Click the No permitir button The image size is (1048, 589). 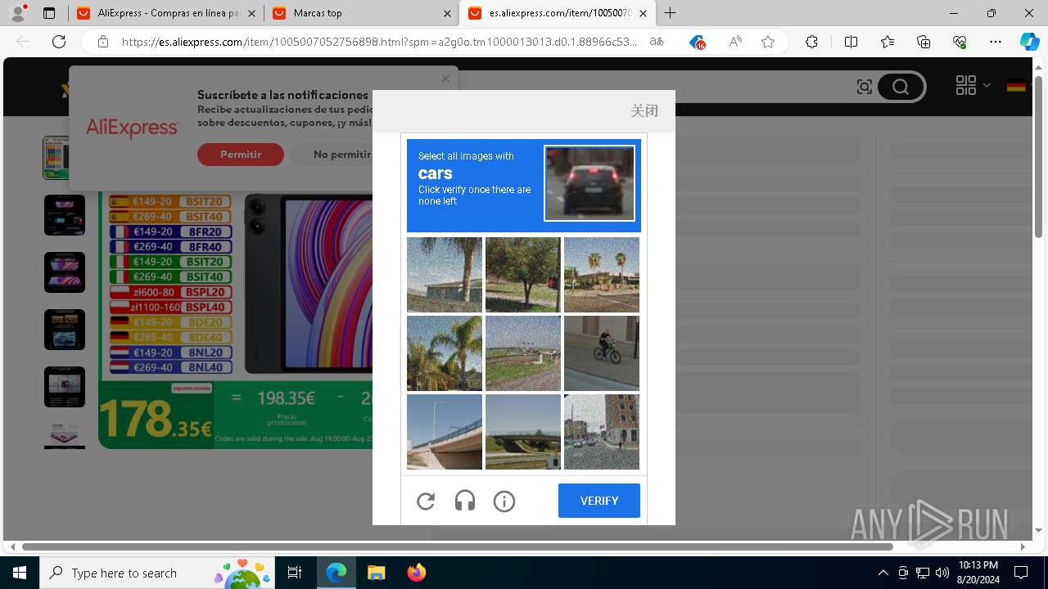pyautogui.click(x=341, y=155)
